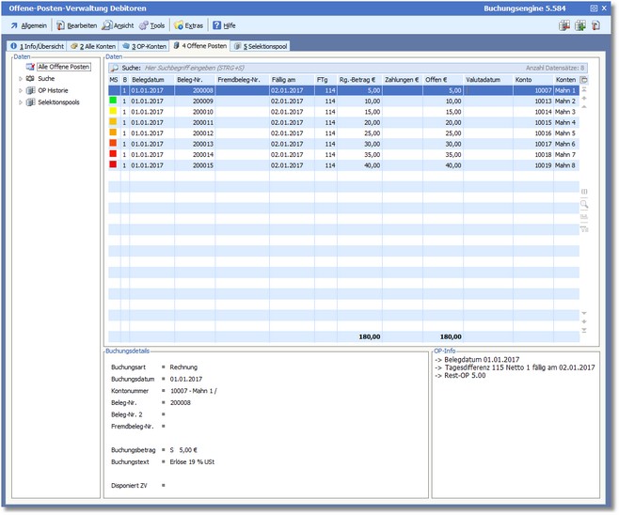619x515 pixels.
Task: Expand the Suche tree node
Action: tap(21, 79)
